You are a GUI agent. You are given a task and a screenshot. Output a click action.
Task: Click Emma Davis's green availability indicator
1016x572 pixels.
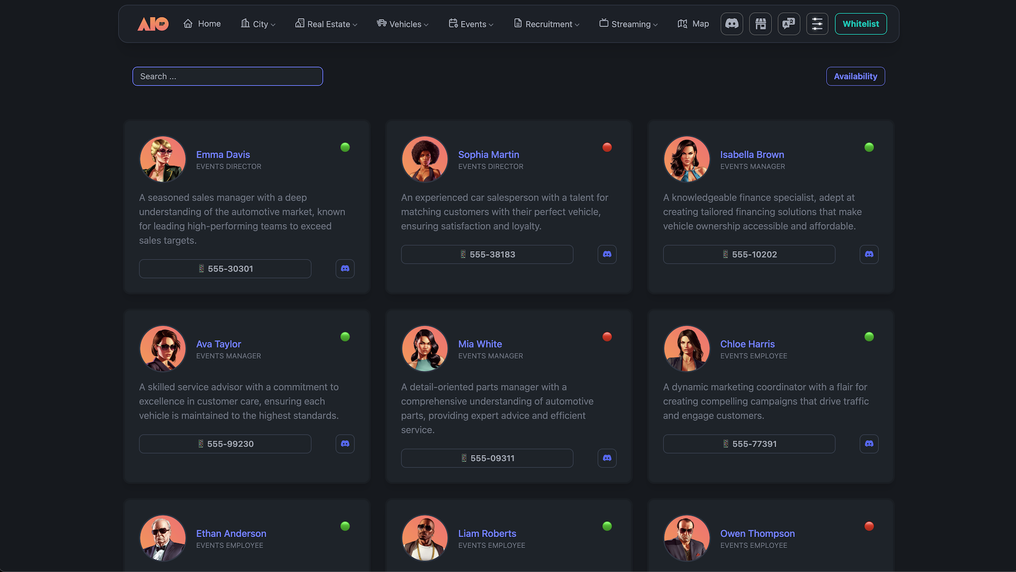pyautogui.click(x=345, y=147)
